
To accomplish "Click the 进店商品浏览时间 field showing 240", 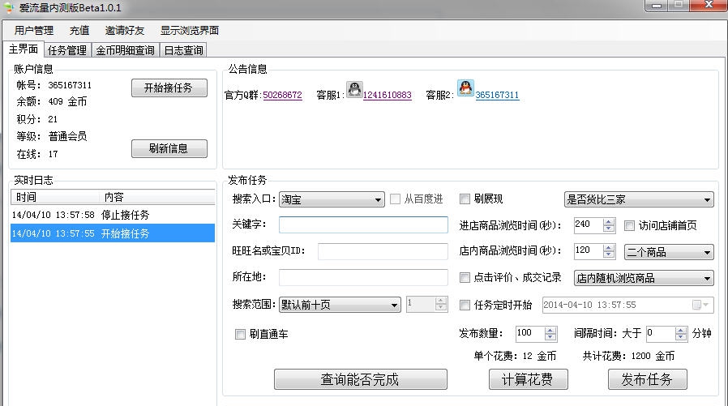I will pos(589,225).
